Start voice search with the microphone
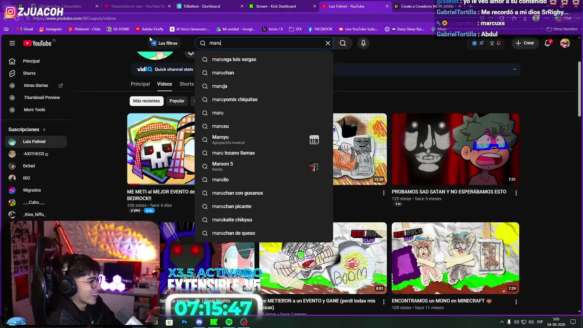 [x=363, y=43]
